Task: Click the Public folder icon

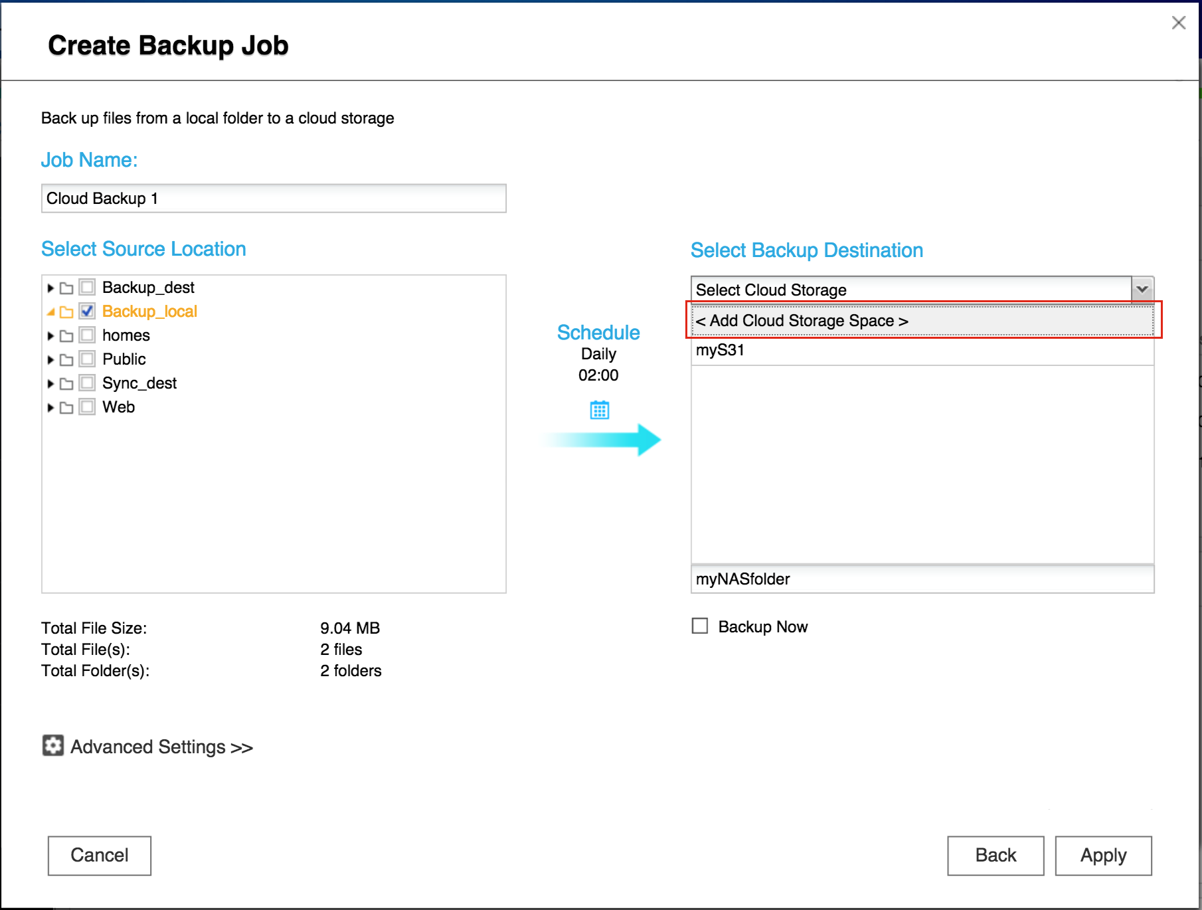Action: coord(66,360)
